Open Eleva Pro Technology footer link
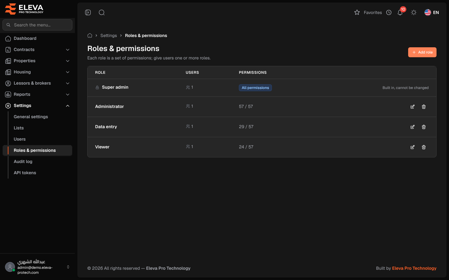This screenshot has height=280, width=449. coord(414,268)
